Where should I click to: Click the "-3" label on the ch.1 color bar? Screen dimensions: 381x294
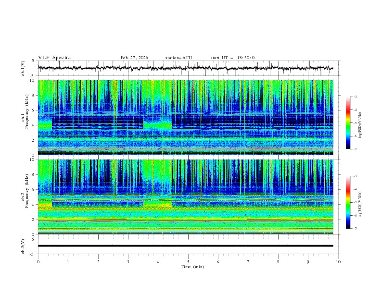[x=355, y=97]
